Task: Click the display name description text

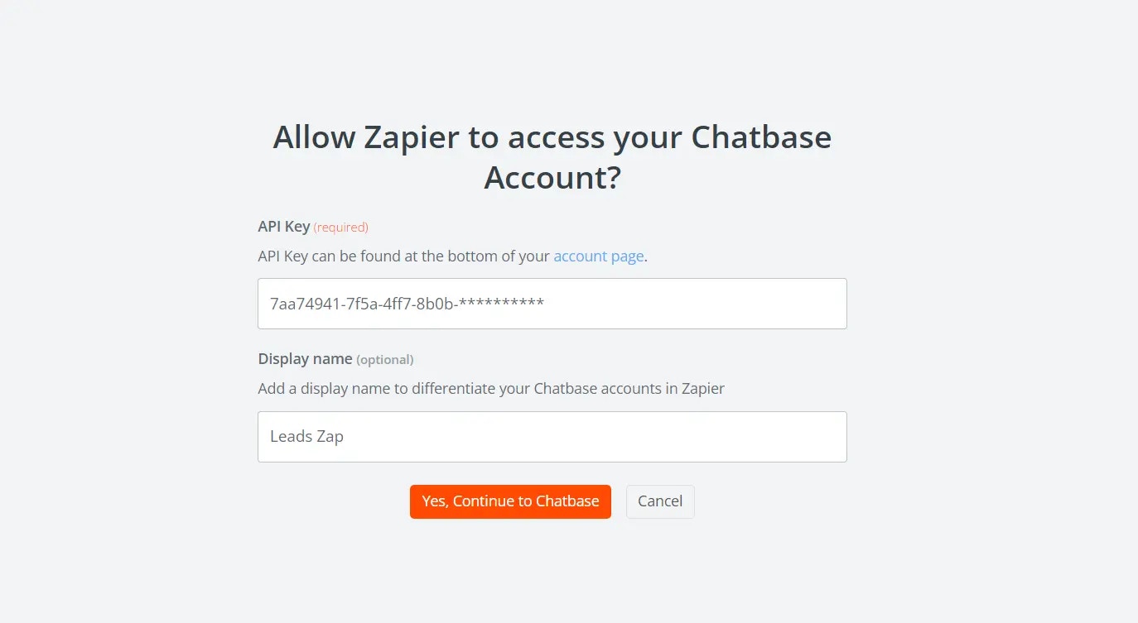Action: tap(491, 388)
